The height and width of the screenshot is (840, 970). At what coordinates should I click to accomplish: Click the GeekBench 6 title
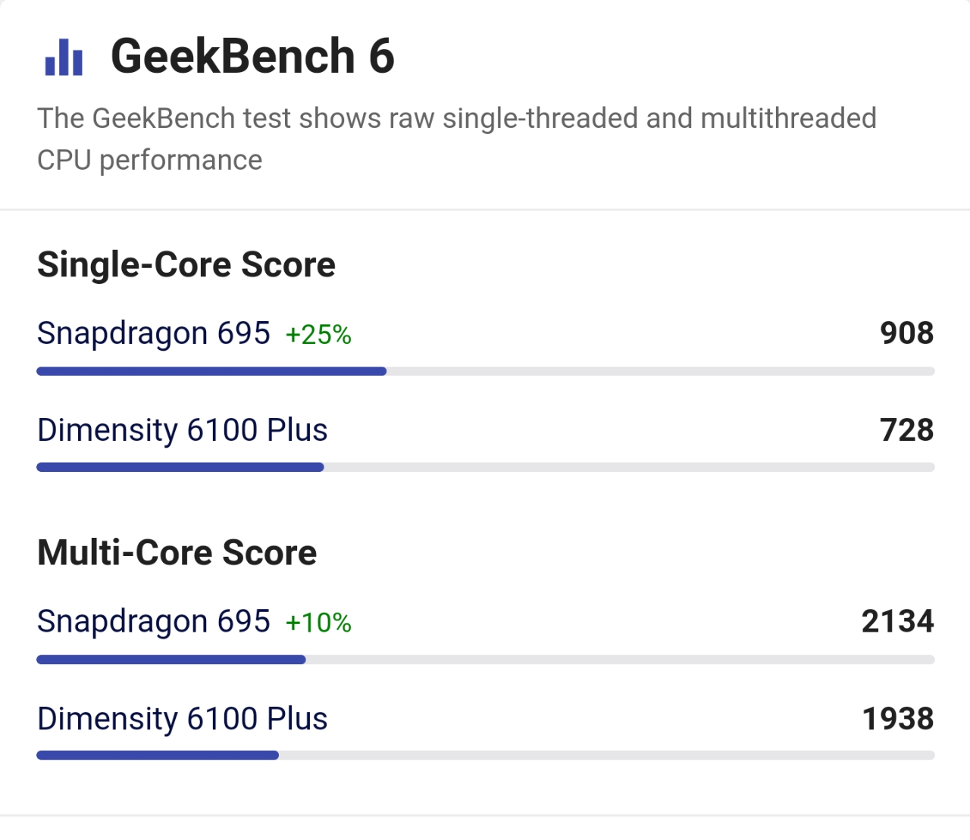(x=252, y=57)
